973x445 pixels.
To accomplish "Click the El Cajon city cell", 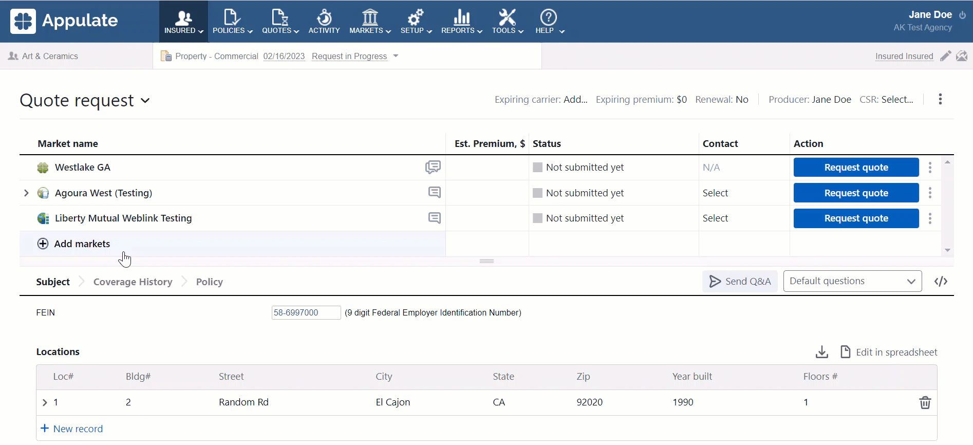I will [x=392, y=402].
